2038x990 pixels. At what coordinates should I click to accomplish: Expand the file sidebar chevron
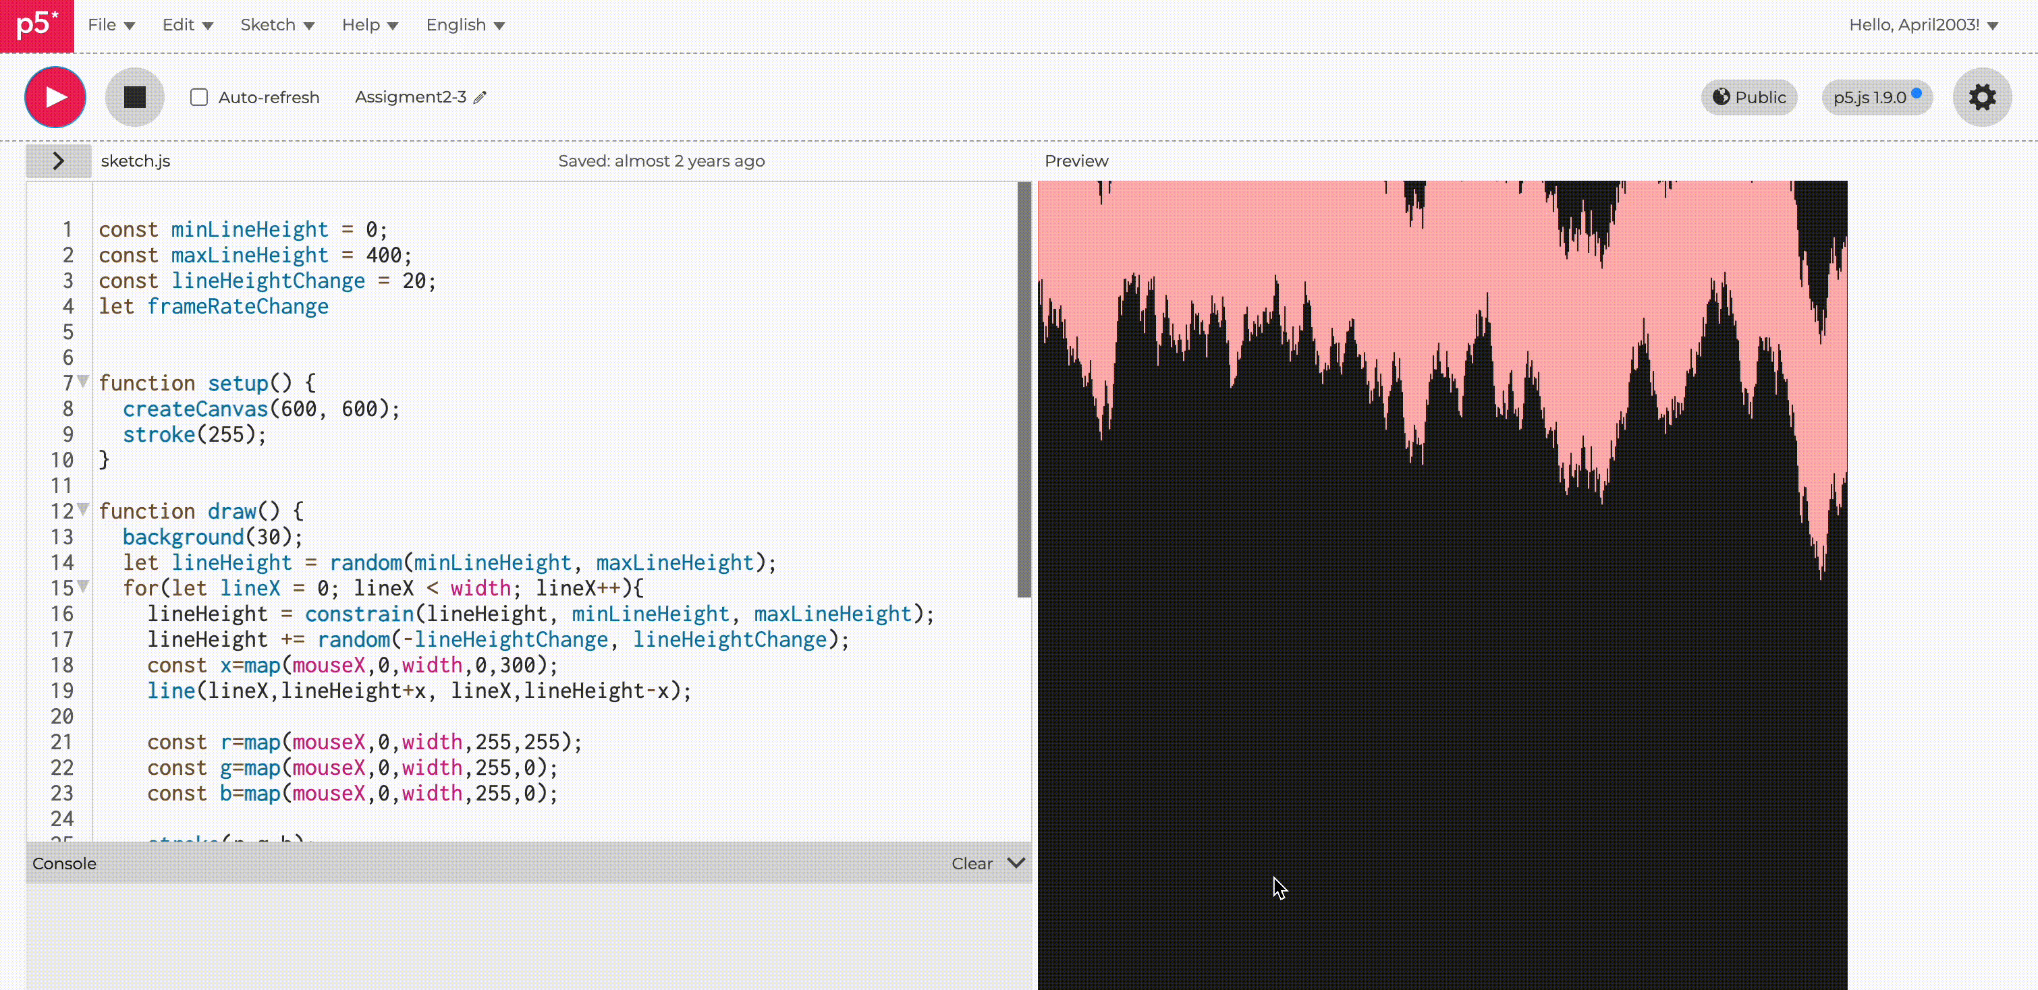tap(58, 161)
